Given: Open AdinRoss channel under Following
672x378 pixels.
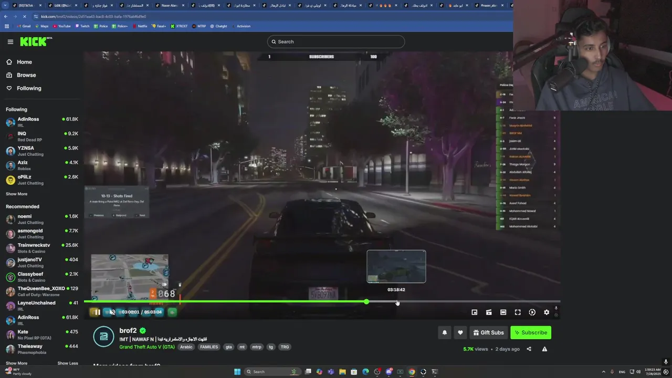Looking at the screenshot, I should pyautogui.click(x=42, y=122).
